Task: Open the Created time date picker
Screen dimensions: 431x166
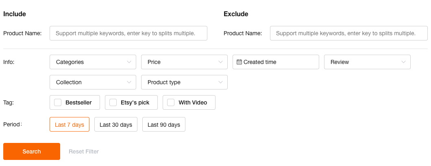Action: [x=276, y=62]
